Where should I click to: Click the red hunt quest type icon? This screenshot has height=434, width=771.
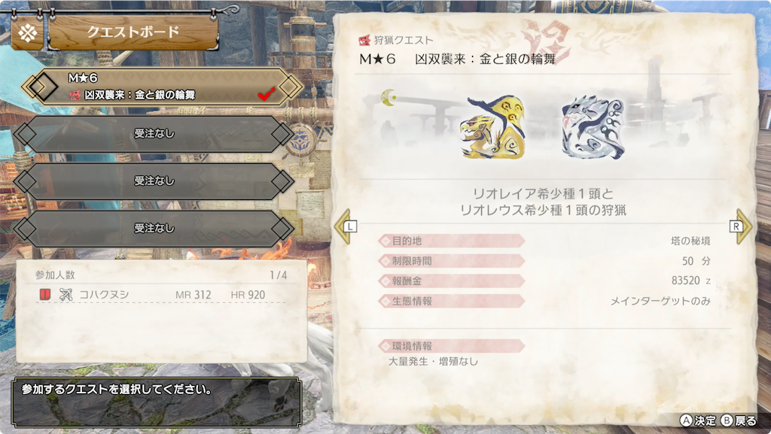(x=364, y=41)
